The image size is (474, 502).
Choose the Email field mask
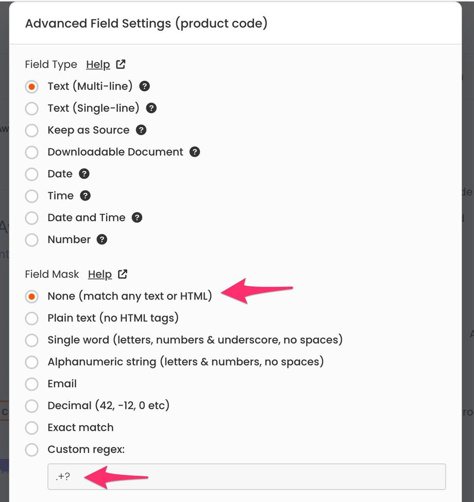32,384
